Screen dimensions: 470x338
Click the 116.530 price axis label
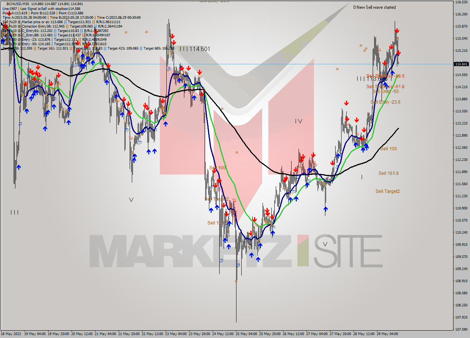461,2
